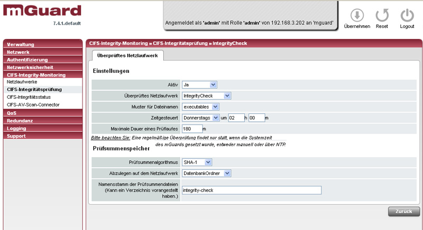Click the Übernehmen apply icon
The width and height of the screenshot is (423, 230).
click(357, 15)
